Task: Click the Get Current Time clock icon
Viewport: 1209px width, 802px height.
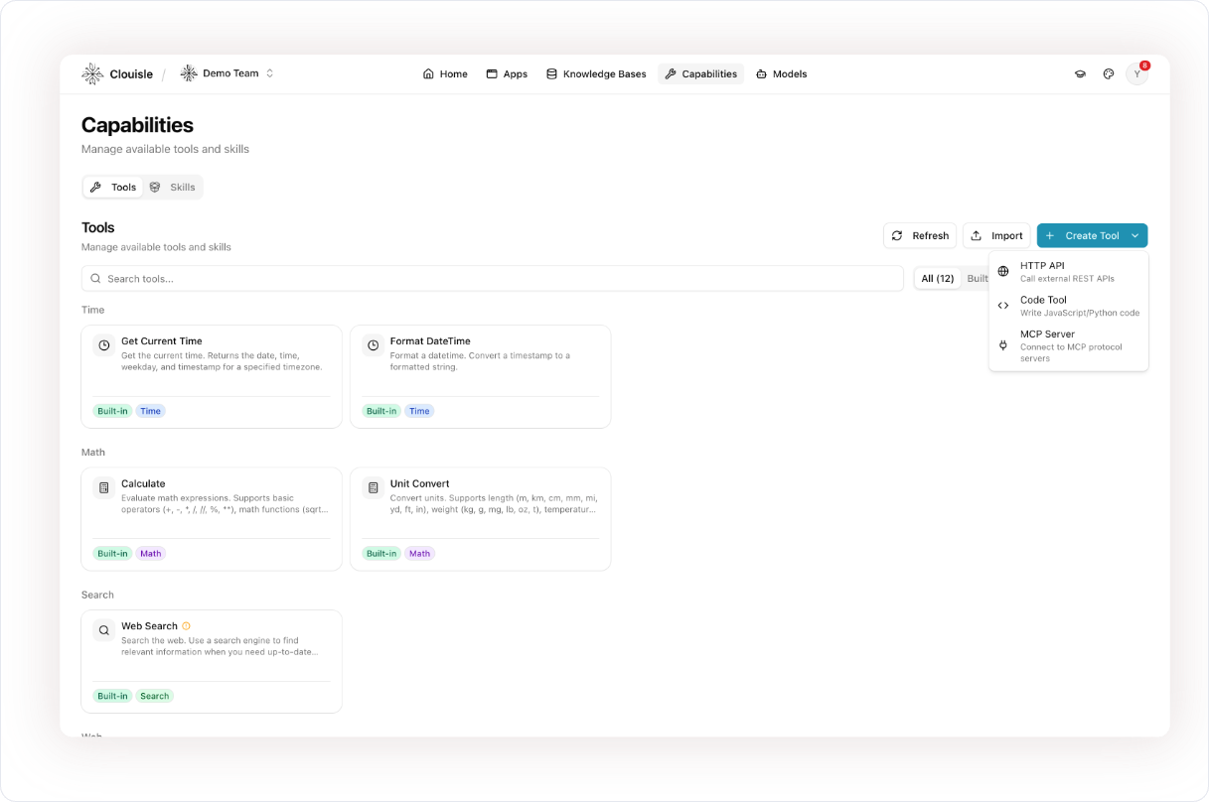Action: tap(104, 345)
